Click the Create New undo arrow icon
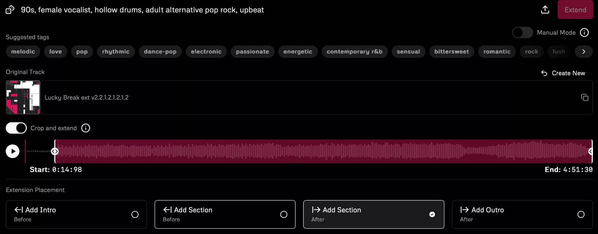 pos(544,73)
